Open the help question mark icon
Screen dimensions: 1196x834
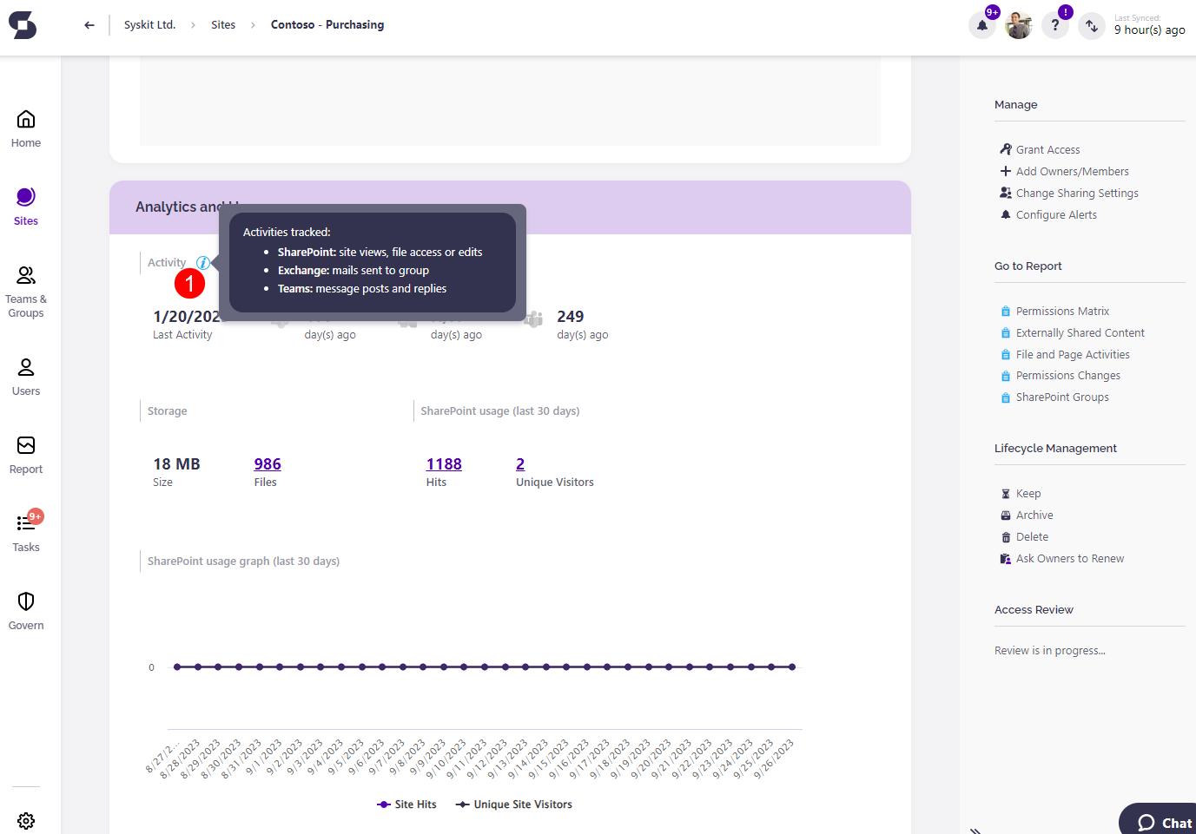(x=1054, y=24)
